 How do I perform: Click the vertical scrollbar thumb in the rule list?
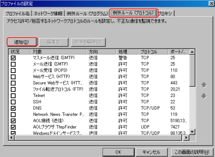coord(192,70)
